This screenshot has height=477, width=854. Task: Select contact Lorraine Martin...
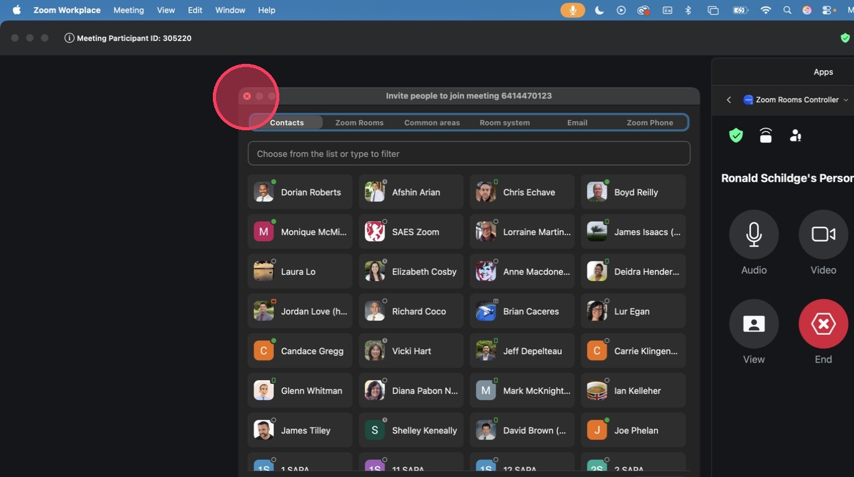tap(522, 231)
